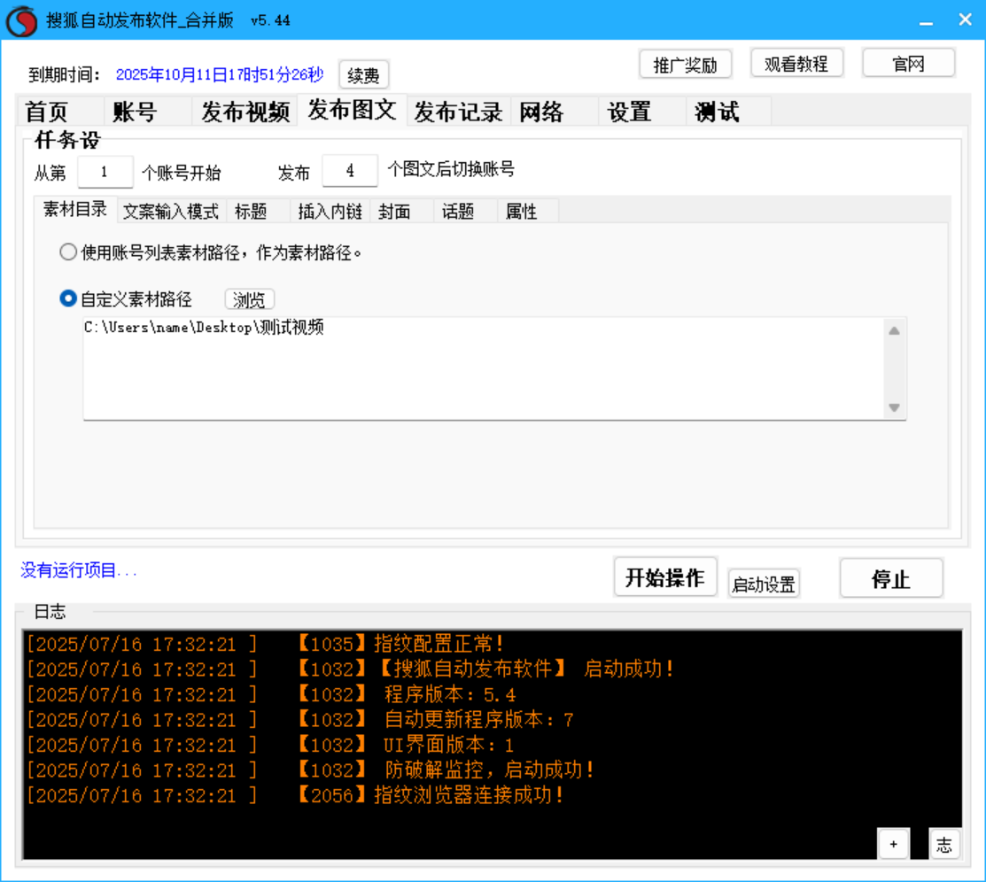
Task: Click the posts-per-account count field
Action: [350, 170]
